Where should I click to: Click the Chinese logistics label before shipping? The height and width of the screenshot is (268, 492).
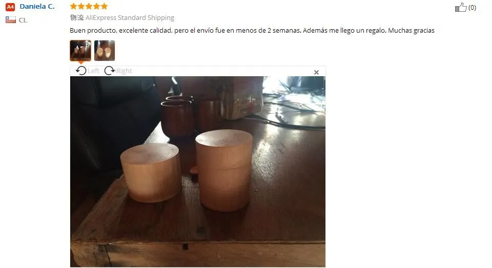click(x=76, y=17)
